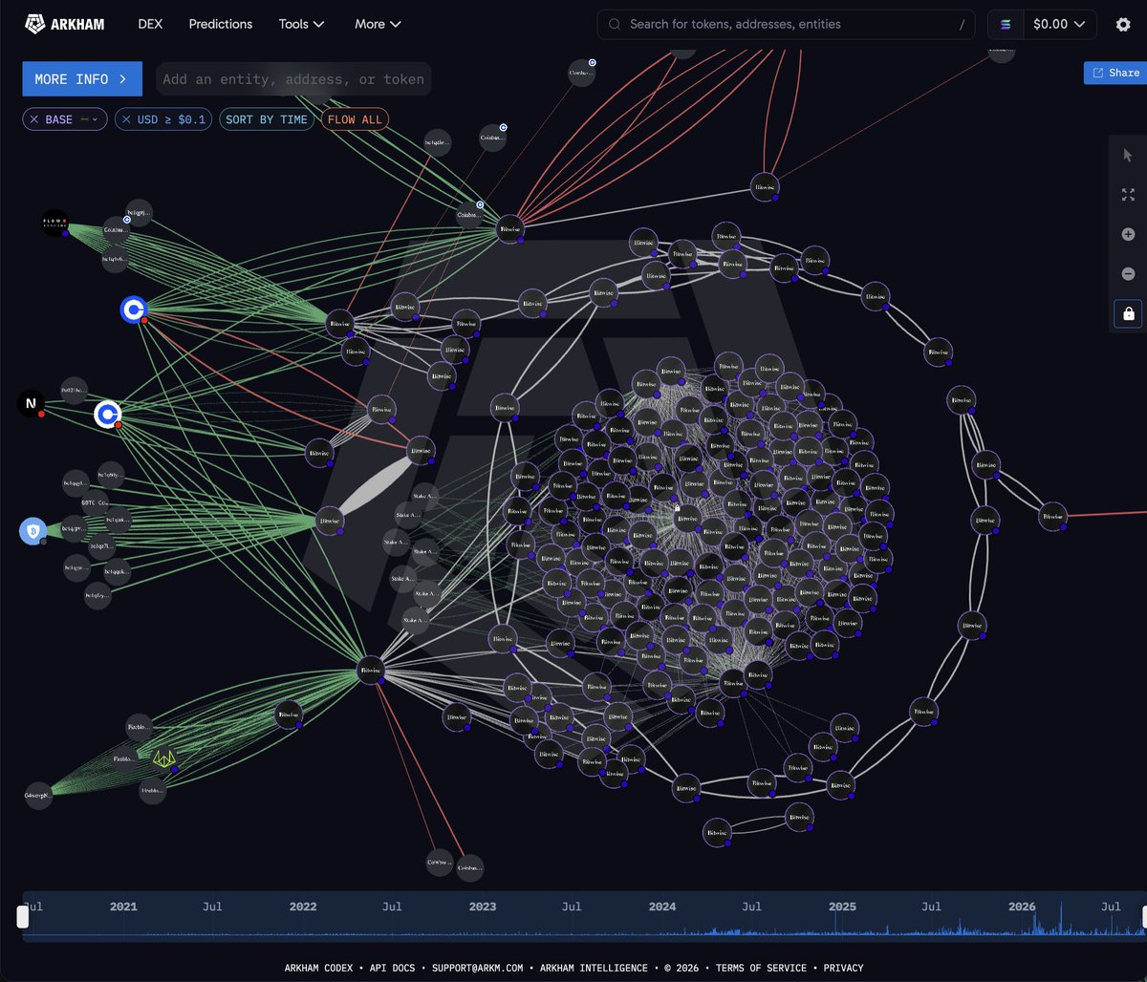Select the lower large Coinbase logo node
Viewport: 1147px width, 982px height.
108,415
